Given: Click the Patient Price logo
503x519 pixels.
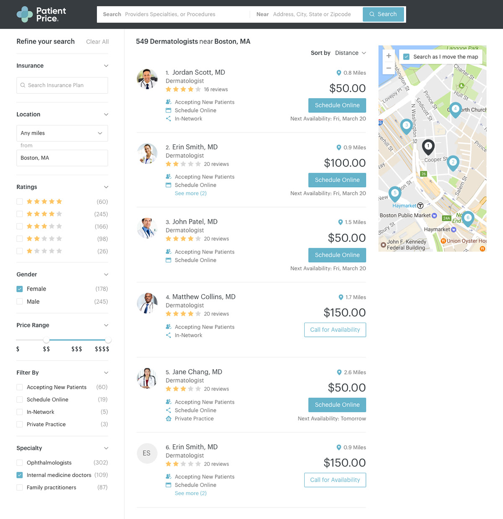Looking at the screenshot, I should point(41,14).
